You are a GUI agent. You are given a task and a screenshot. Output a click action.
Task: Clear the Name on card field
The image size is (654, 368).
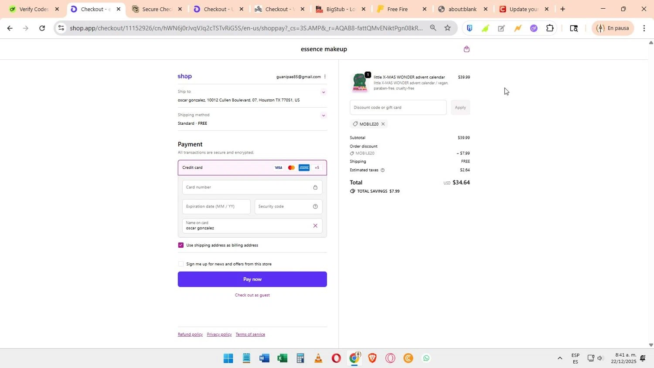315,226
